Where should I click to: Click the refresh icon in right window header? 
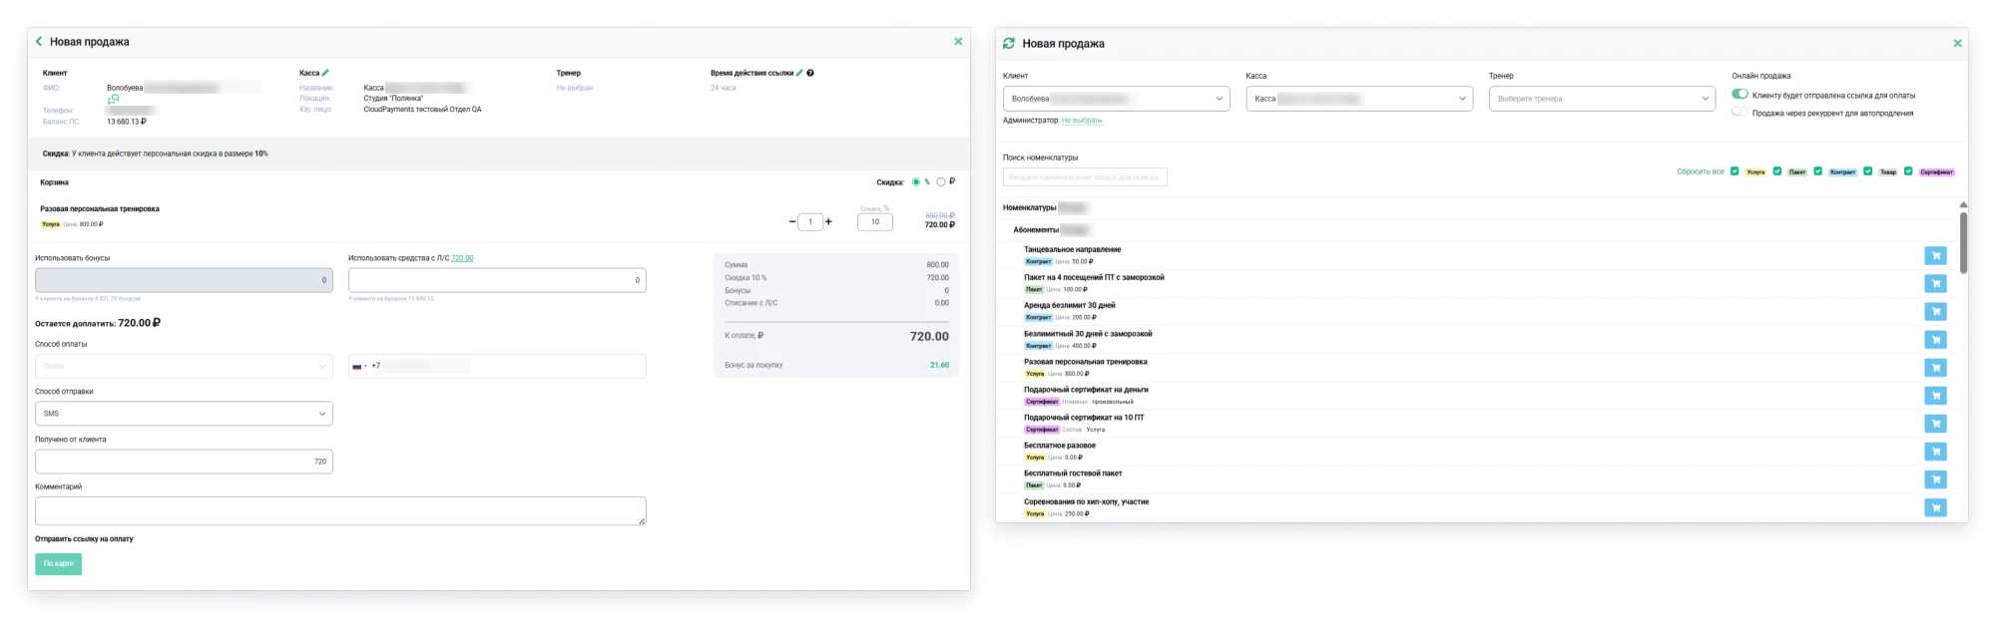point(1009,43)
